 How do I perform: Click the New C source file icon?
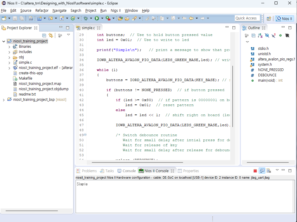[x=62, y=18]
